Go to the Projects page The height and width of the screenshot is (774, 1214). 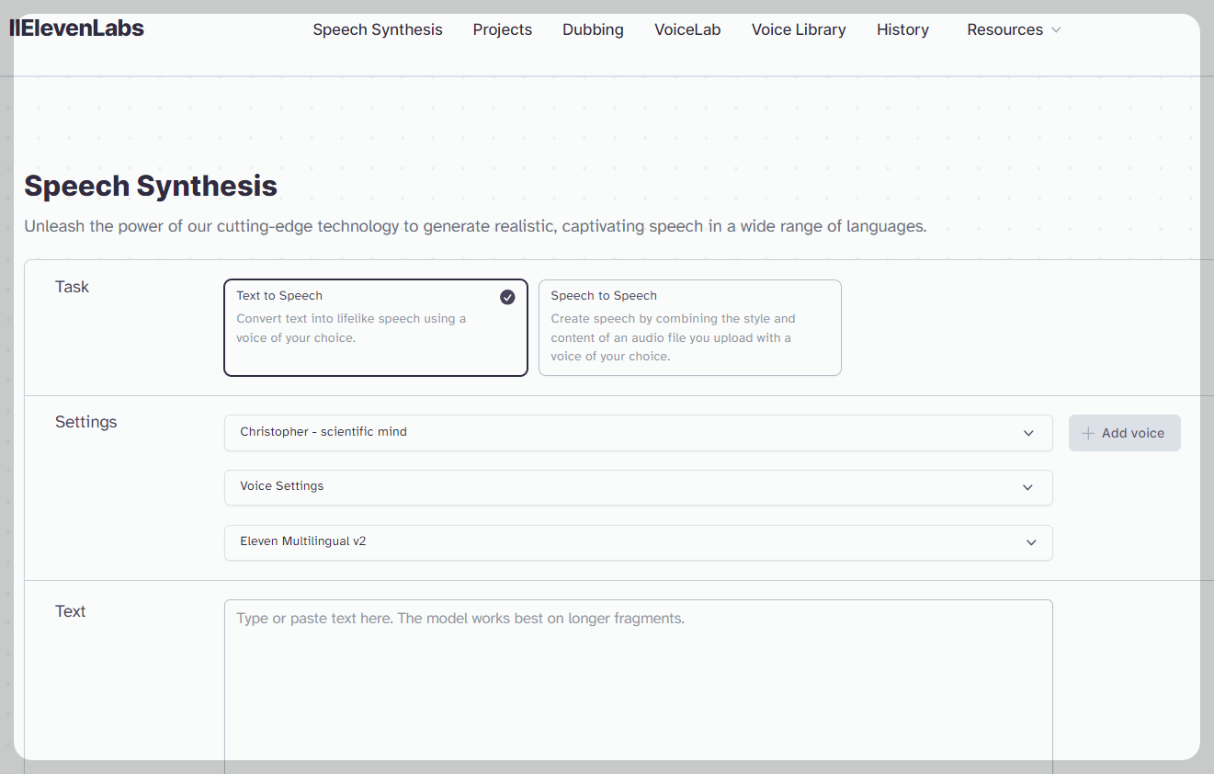point(503,29)
